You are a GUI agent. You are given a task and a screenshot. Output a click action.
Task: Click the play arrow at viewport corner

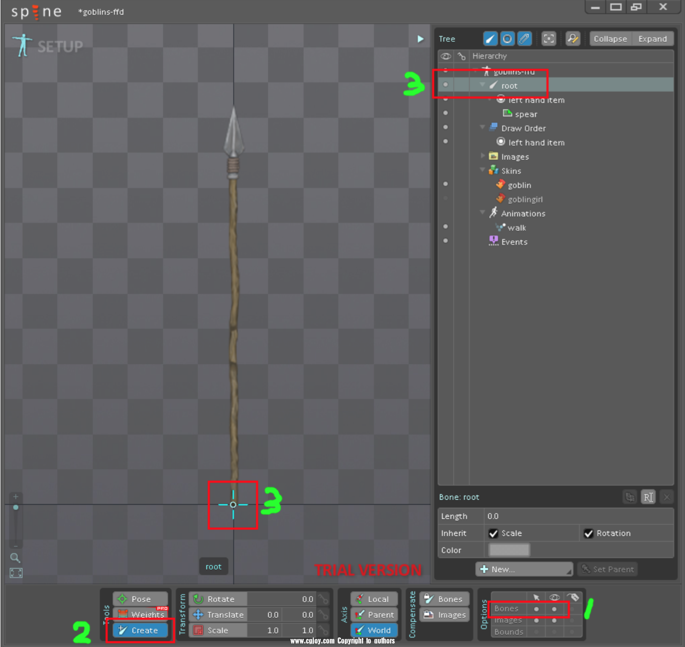pyautogui.click(x=420, y=39)
